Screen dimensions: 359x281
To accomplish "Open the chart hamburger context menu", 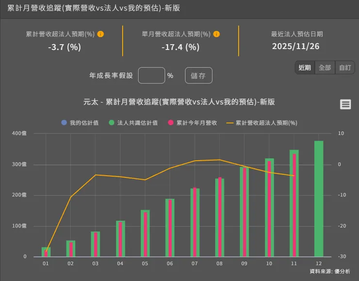I will coord(345,104).
